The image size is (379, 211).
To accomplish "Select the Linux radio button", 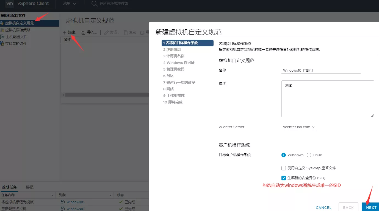I will (x=309, y=155).
